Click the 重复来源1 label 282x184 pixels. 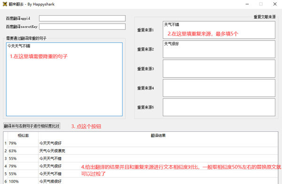pos(146,30)
